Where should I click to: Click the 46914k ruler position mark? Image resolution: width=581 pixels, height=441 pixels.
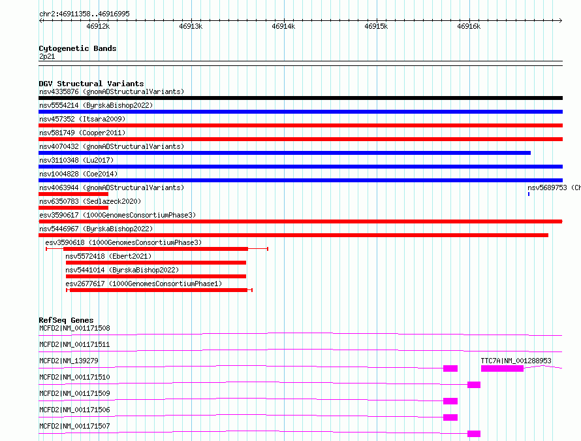[x=283, y=27]
